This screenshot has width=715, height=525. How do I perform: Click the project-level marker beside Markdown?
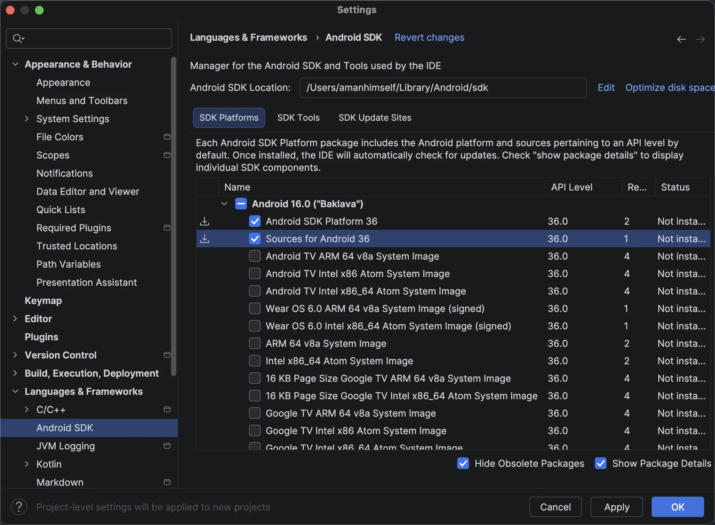tap(167, 482)
